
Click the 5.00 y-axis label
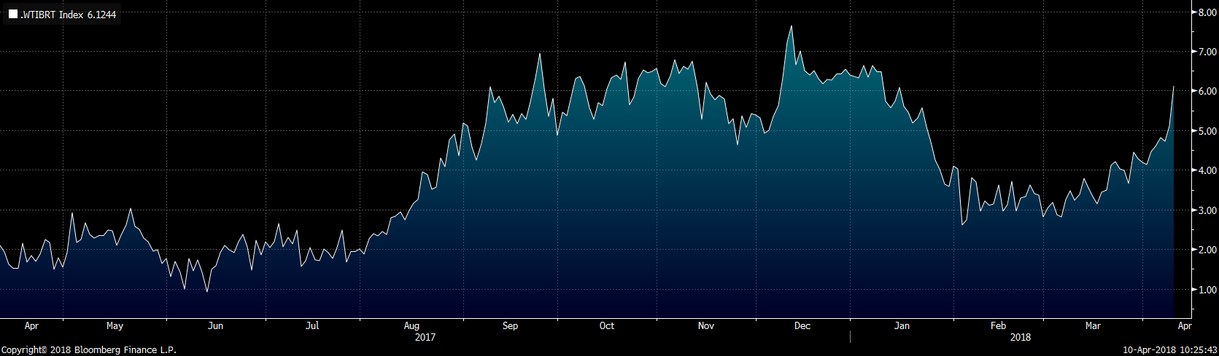pyautogui.click(x=1207, y=131)
